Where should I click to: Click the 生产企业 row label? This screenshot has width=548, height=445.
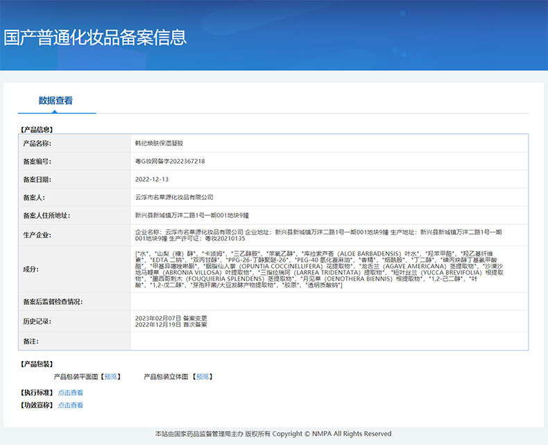(x=37, y=235)
